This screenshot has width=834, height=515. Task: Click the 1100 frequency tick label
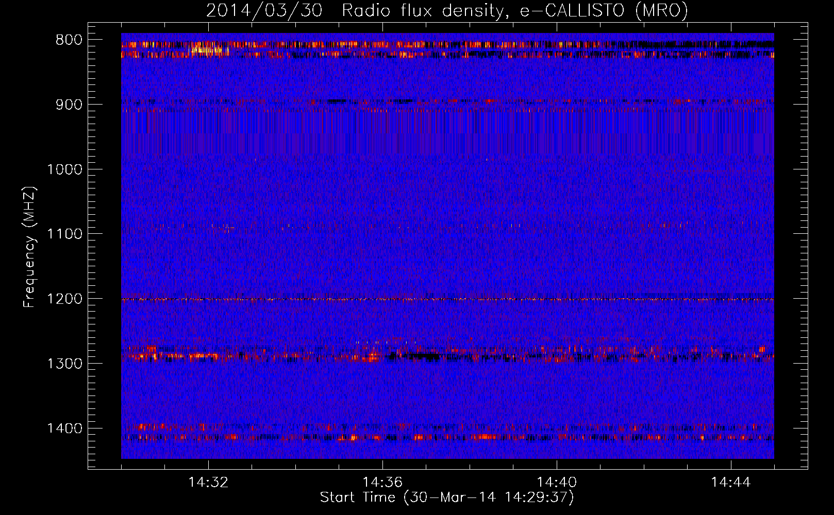(64, 234)
